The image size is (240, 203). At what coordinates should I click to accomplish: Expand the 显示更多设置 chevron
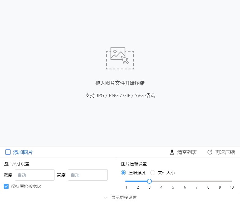coord(106,197)
